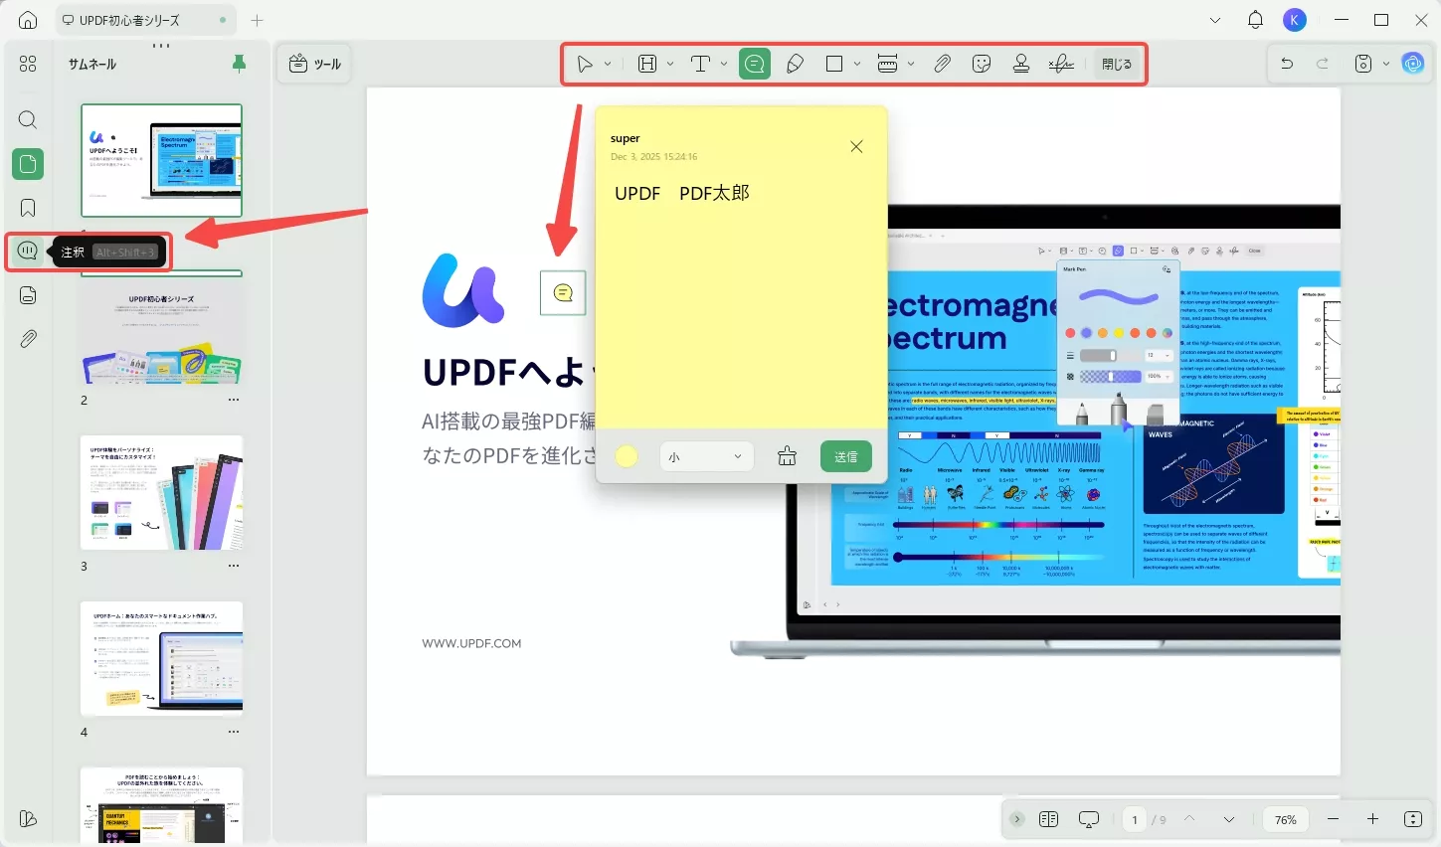
Task: Go to the next page
Action: (1229, 819)
